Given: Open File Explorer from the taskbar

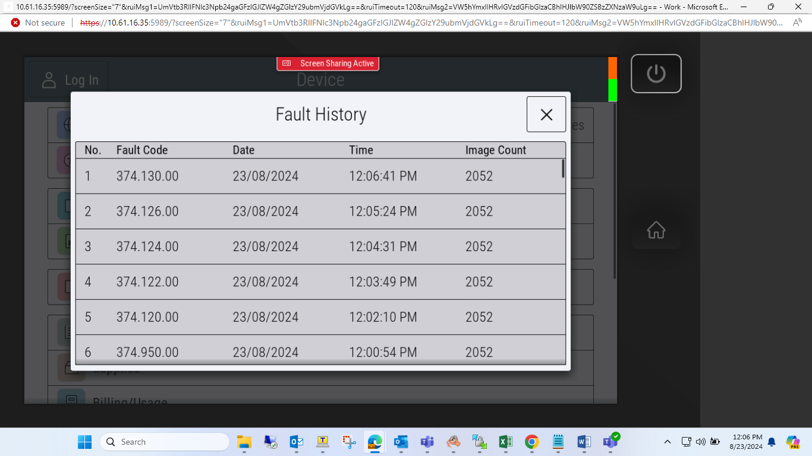Looking at the screenshot, I should click(244, 442).
